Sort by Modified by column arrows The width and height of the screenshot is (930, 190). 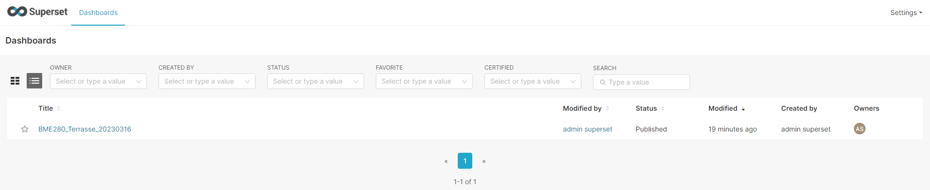coord(608,108)
